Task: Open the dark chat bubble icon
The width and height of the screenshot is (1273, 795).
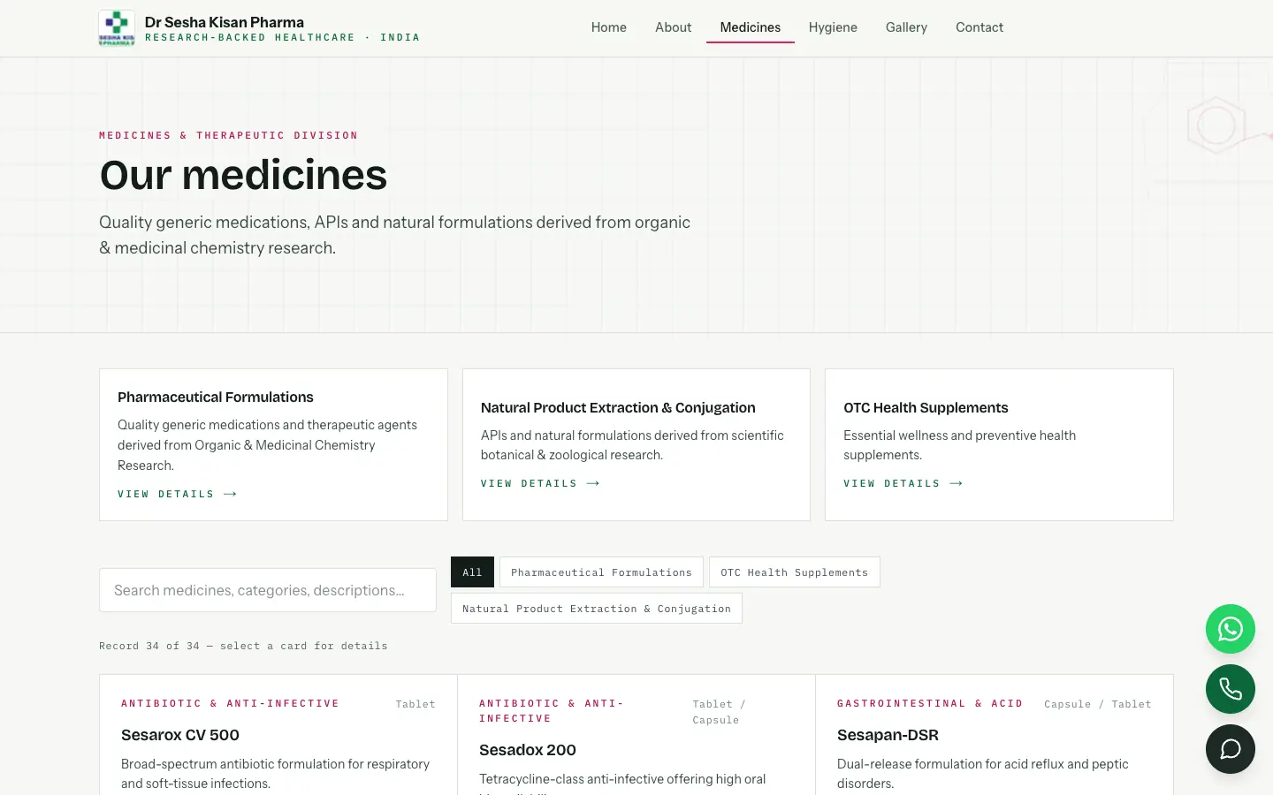Action: pyautogui.click(x=1230, y=749)
